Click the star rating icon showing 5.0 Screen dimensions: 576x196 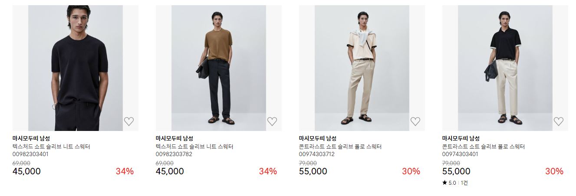coord(444,183)
